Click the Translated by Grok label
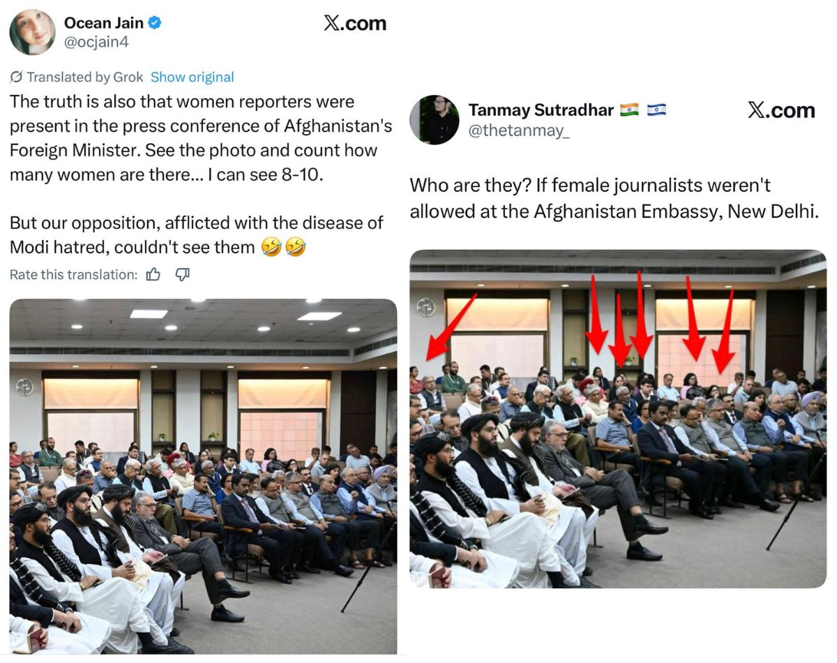 pos(85,77)
